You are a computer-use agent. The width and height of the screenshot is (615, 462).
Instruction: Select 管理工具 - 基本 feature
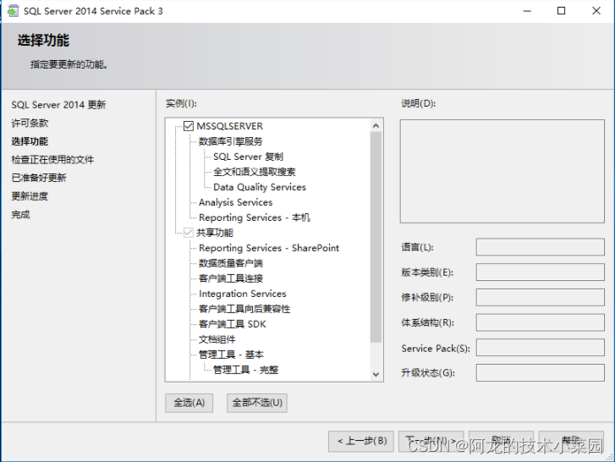click(x=231, y=355)
